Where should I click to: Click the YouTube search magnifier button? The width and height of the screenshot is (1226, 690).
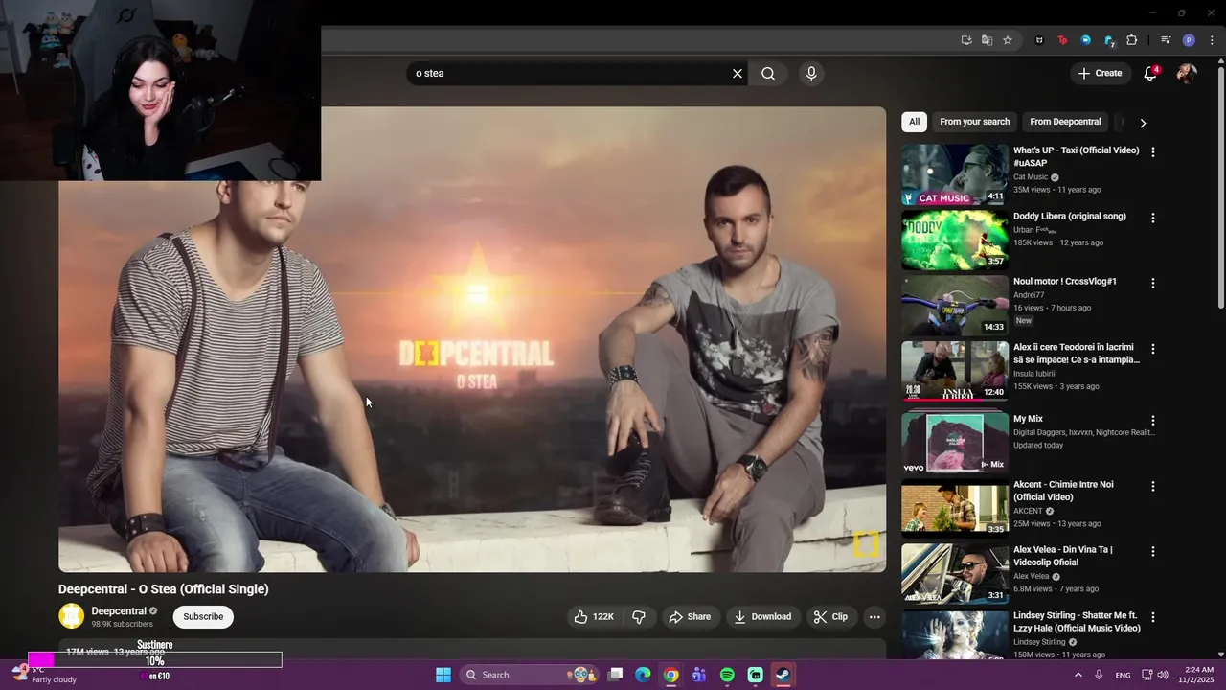pyautogui.click(x=768, y=74)
